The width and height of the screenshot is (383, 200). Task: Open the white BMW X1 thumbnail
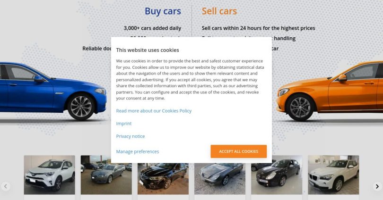coord(333,175)
